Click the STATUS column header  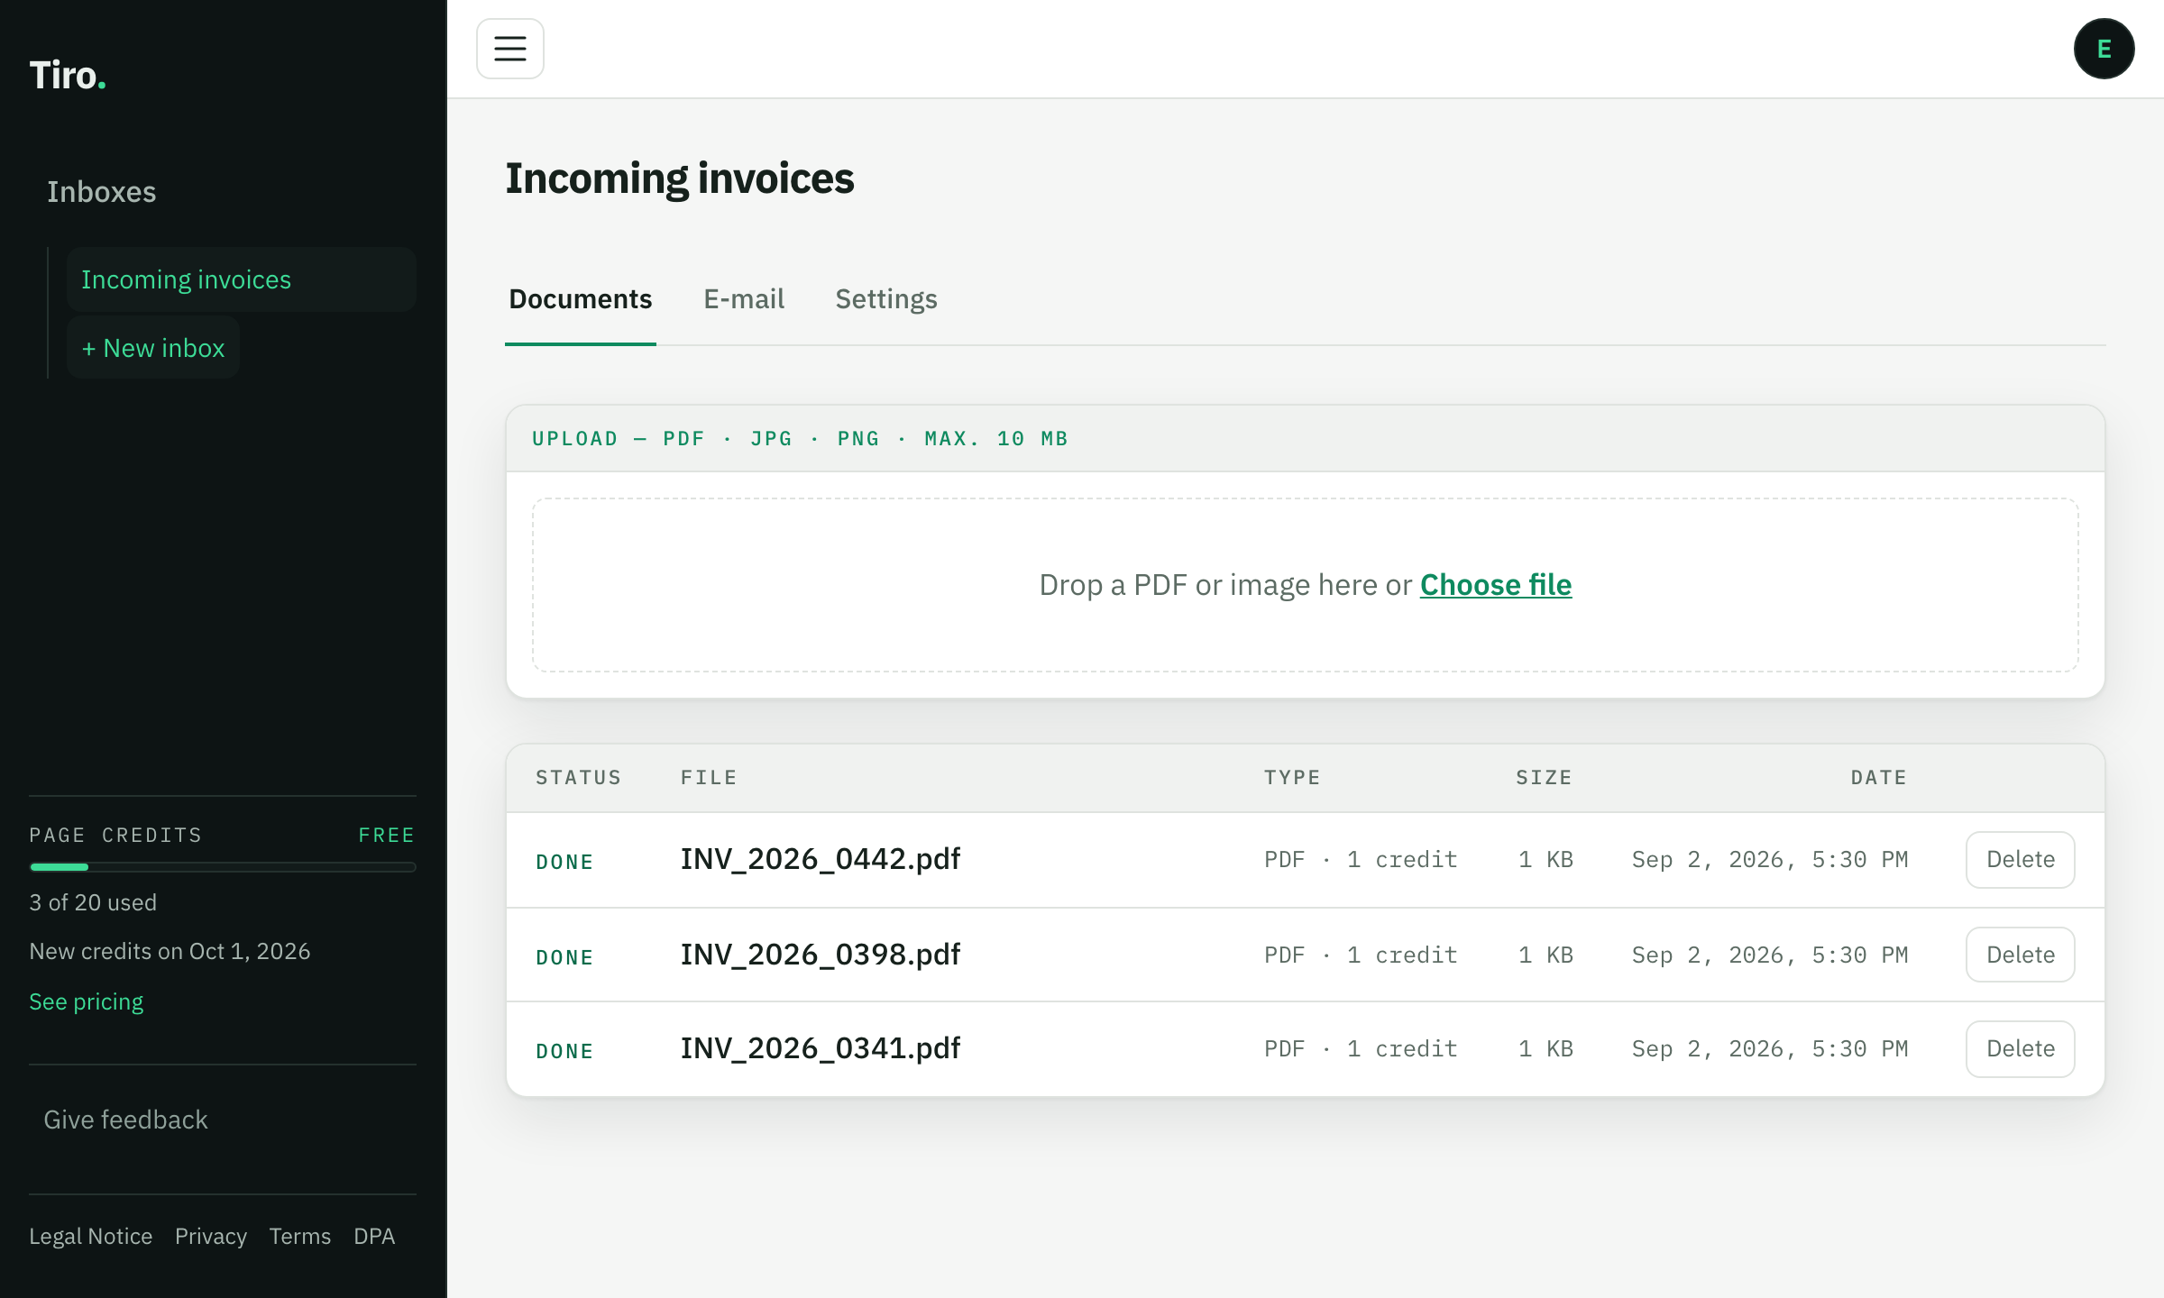579,778
